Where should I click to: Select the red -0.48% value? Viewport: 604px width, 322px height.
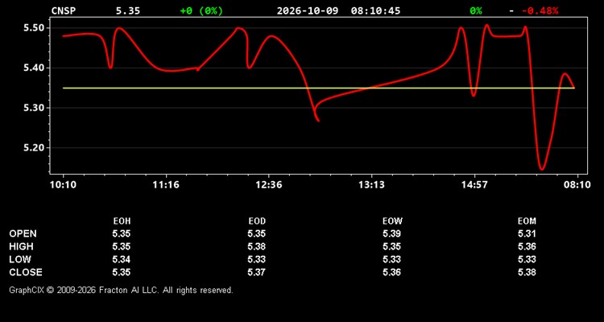pos(540,10)
